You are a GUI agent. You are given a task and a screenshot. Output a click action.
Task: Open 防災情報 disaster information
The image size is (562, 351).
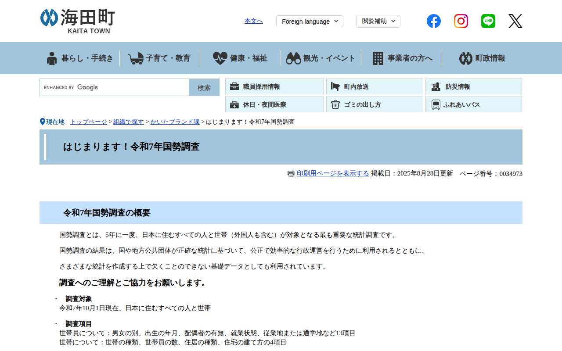[473, 86]
